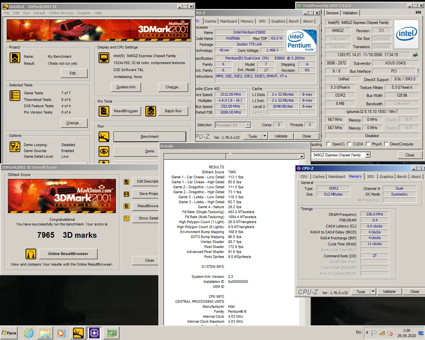Switch to the CPU-Z taskbar icon
Image resolution: width=425 pixels, height=340 pixels.
pos(94,333)
